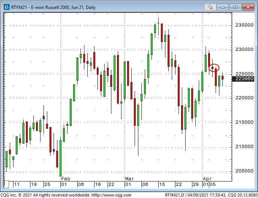Viewport: 258px width, 198px height.
Task: Click the circled small red candle in April
Action: pos(212,67)
